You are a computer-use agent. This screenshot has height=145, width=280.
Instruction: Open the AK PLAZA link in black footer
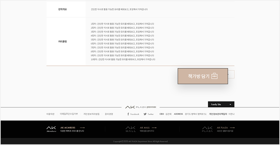coord(222,128)
